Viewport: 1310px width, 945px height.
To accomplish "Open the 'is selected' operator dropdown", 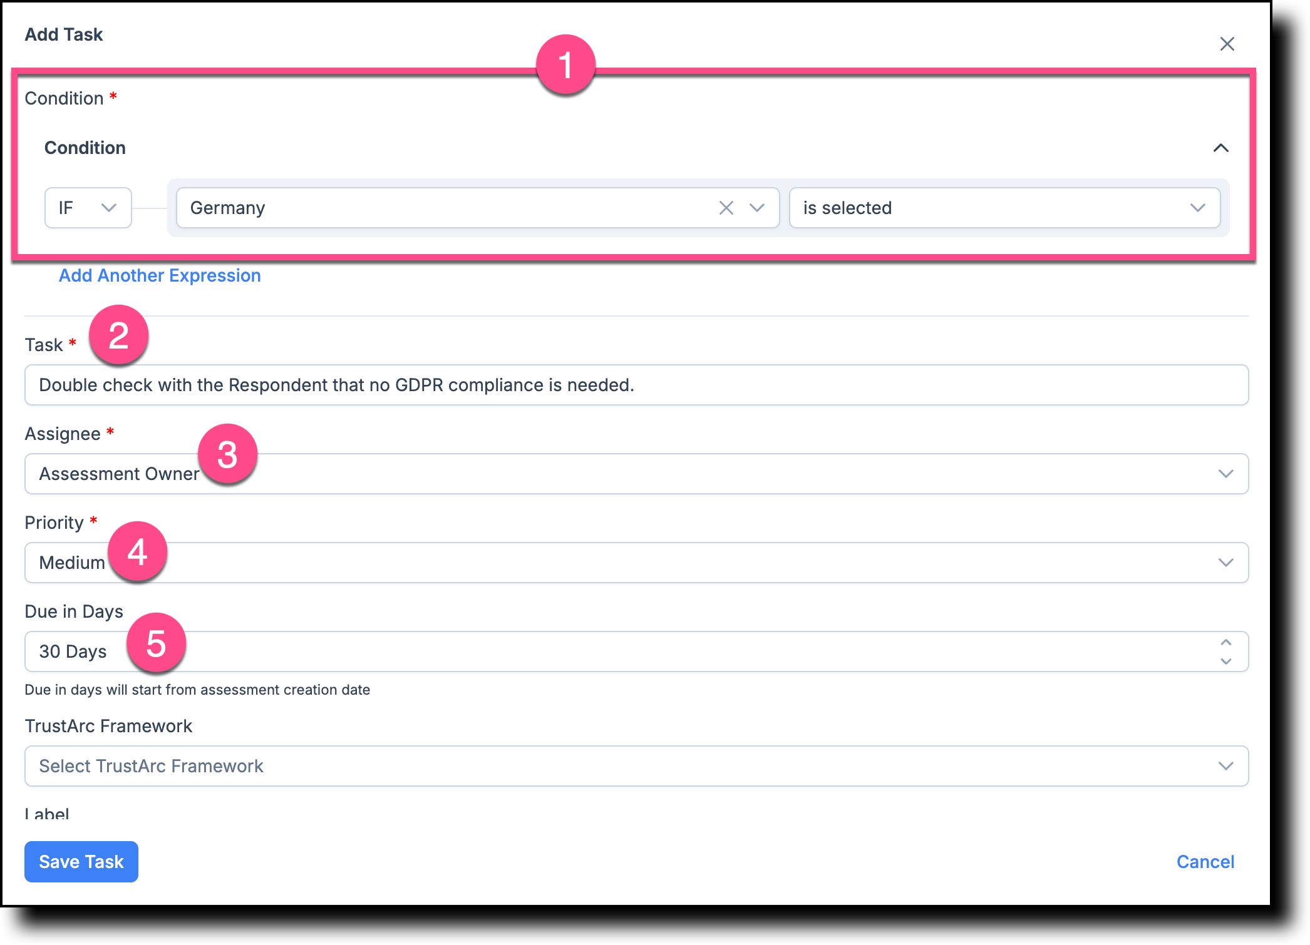I will point(1004,208).
